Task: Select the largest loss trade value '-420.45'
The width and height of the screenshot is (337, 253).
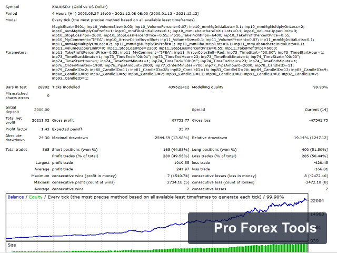Action: [x=321, y=163]
